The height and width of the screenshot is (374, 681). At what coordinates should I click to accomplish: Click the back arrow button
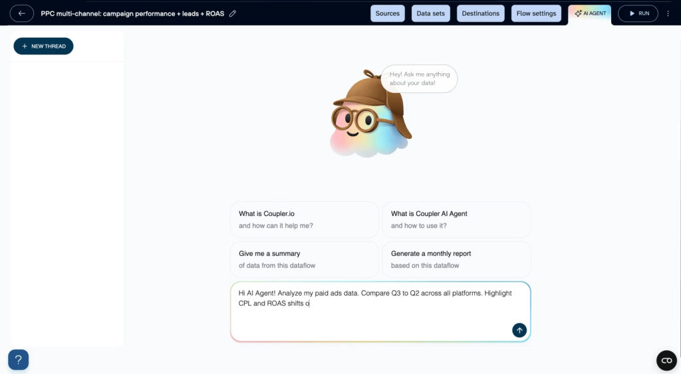[21, 13]
